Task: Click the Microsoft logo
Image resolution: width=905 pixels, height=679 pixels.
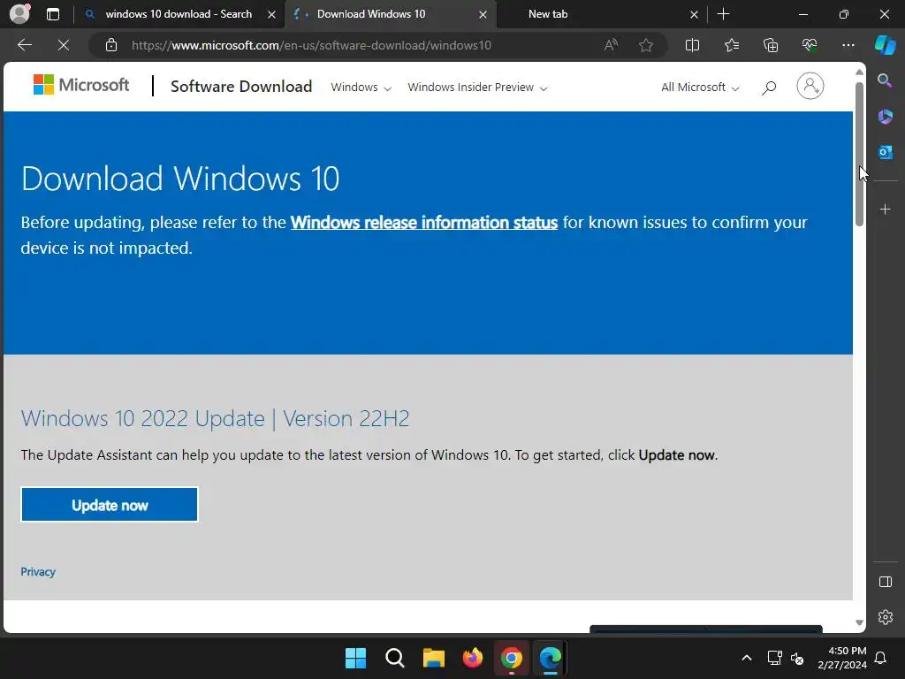Action: [81, 85]
